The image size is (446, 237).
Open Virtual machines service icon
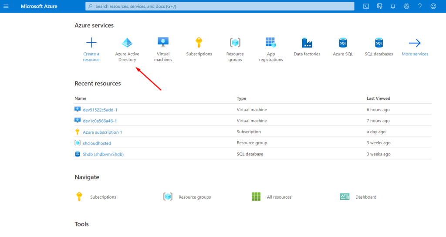(x=163, y=42)
